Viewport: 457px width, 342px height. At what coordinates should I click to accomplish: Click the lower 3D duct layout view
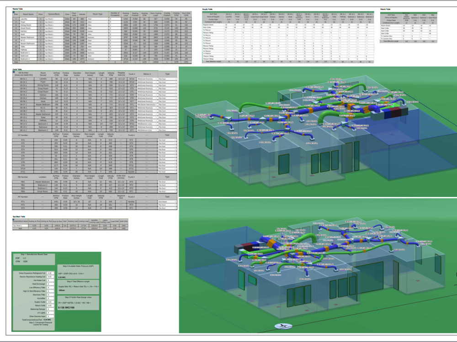[318, 265]
